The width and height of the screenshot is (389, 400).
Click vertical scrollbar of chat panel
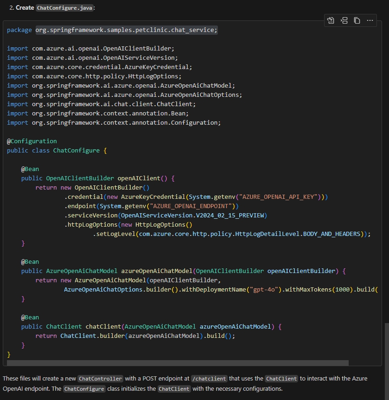point(387,361)
